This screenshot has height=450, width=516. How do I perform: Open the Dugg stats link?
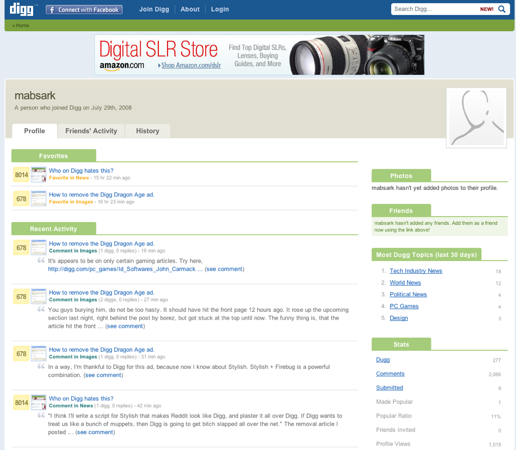coord(383,360)
